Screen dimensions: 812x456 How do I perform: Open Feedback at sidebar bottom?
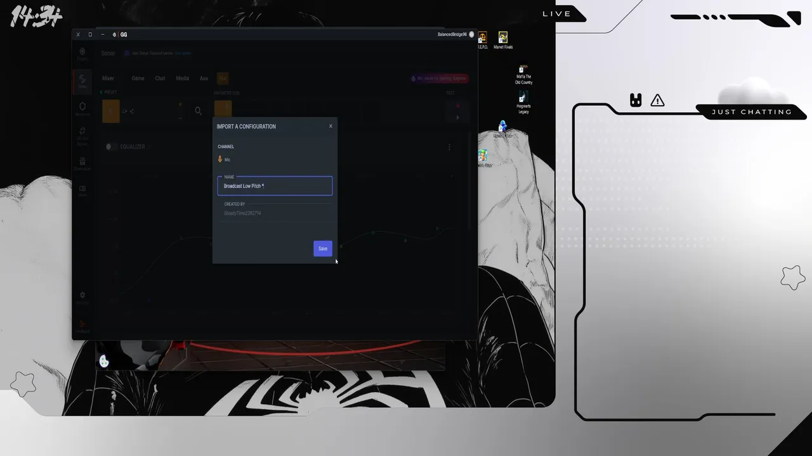click(x=82, y=326)
